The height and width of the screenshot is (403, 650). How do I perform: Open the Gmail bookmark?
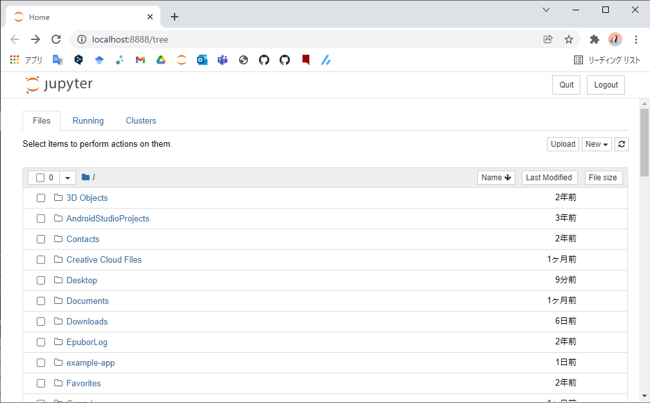pos(140,60)
